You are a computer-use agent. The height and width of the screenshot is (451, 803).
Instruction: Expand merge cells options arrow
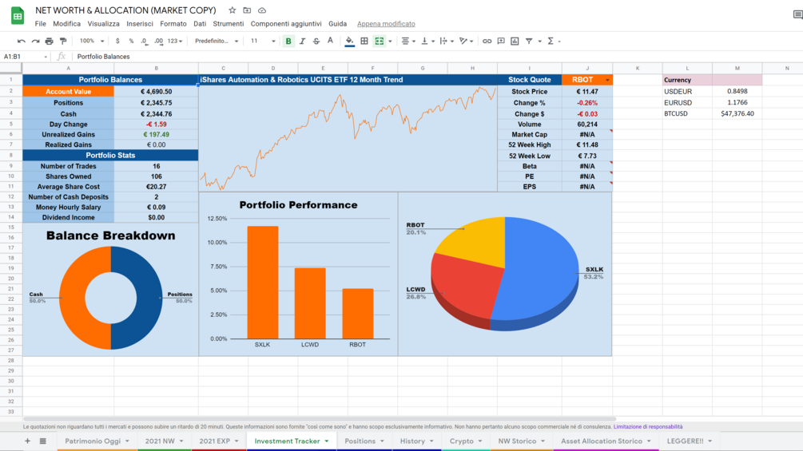pos(390,41)
